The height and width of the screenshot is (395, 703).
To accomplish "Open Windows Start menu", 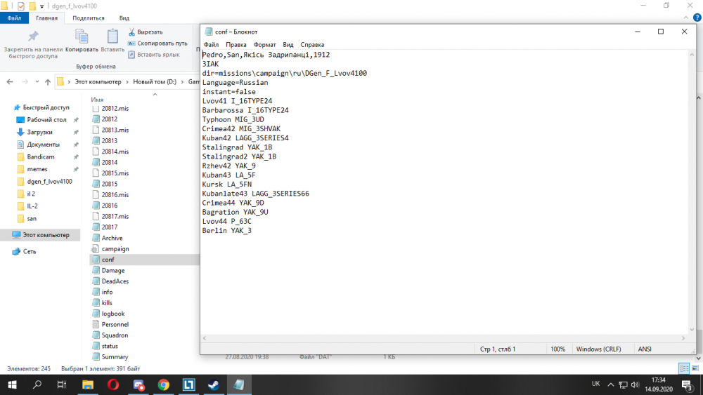I will [12, 384].
